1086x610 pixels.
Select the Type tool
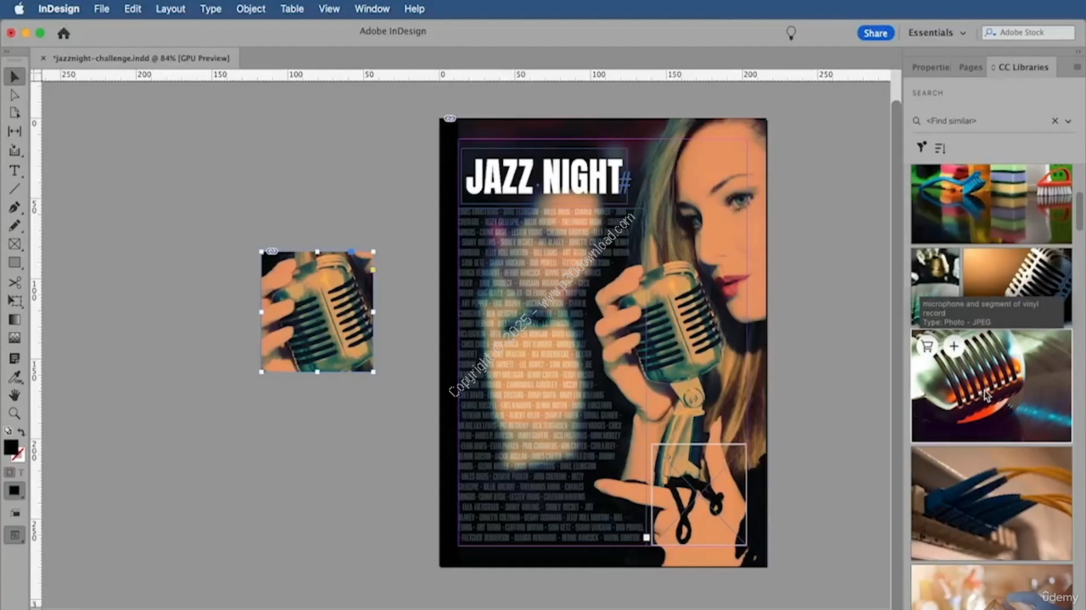point(14,170)
